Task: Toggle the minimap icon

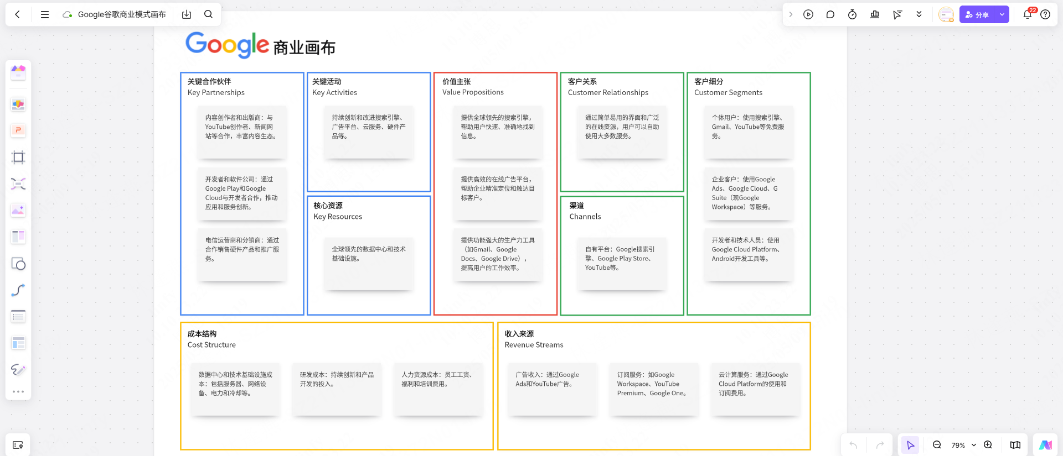Action: tap(1015, 445)
